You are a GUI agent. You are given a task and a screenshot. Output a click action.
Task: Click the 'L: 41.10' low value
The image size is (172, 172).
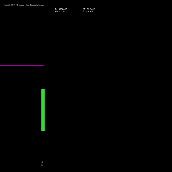point(88,12)
